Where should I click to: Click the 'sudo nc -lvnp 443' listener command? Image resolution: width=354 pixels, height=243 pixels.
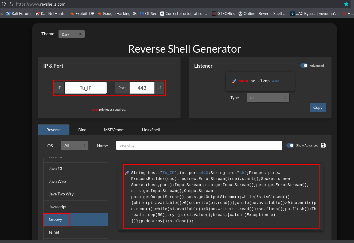click(259, 81)
